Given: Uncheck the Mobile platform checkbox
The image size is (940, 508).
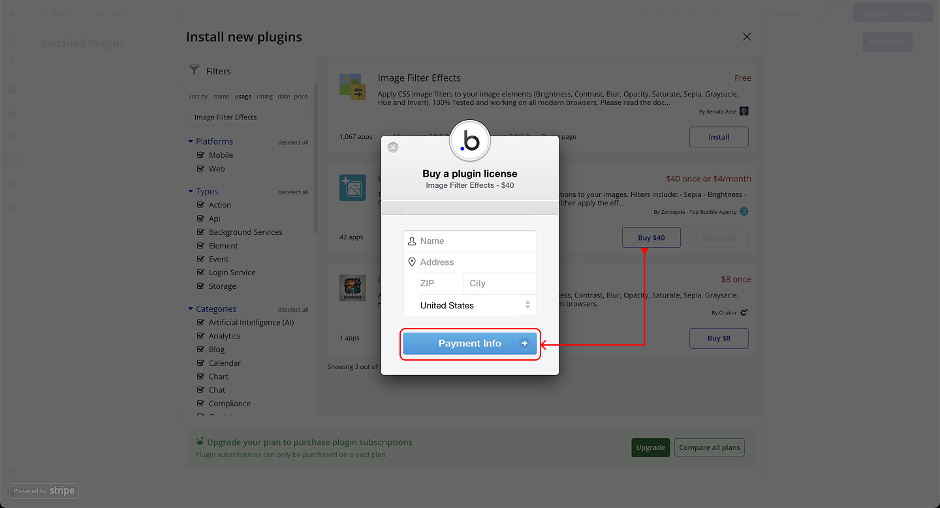Looking at the screenshot, I should (201, 155).
